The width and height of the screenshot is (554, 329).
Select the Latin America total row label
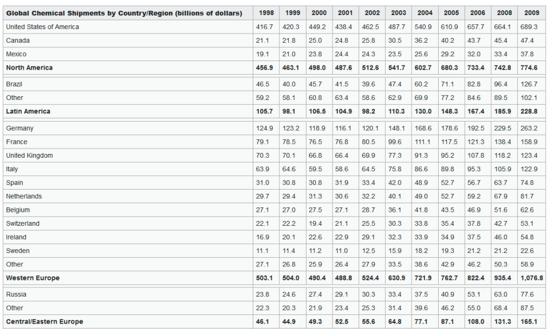(x=28, y=111)
